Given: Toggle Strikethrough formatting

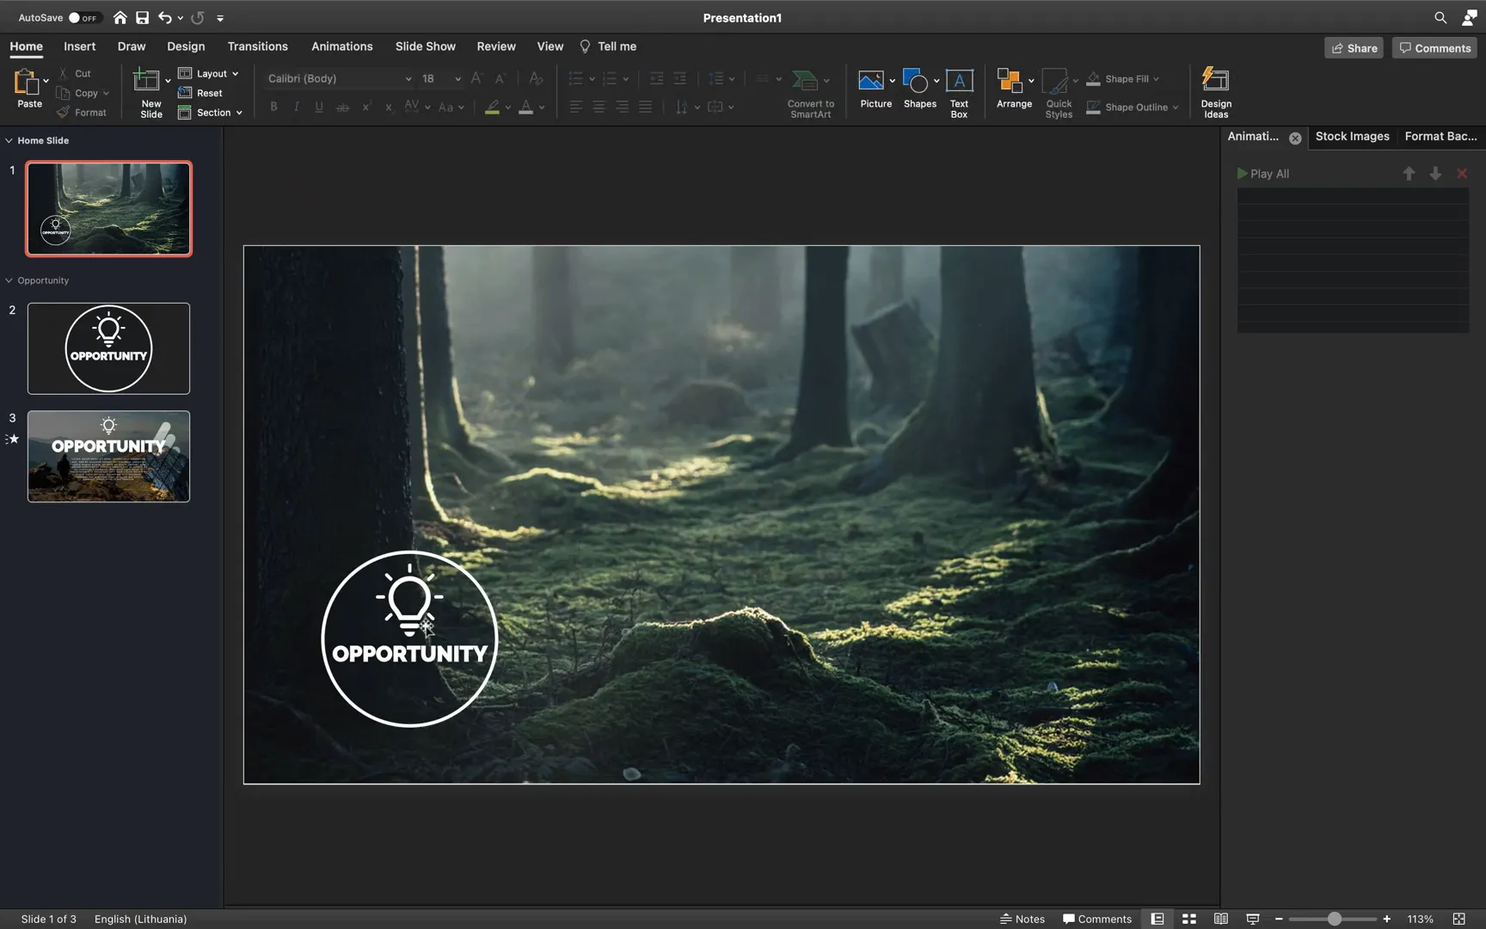Looking at the screenshot, I should coord(342,107).
